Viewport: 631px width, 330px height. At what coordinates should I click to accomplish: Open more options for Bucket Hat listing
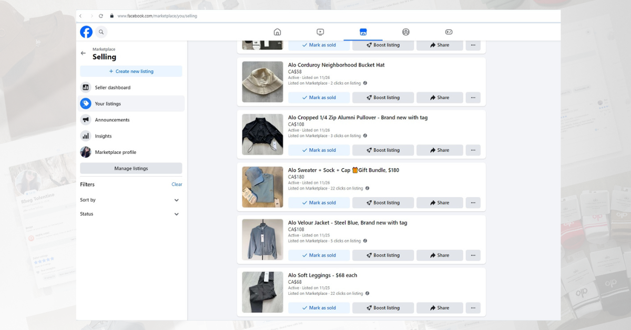click(x=473, y=98)
